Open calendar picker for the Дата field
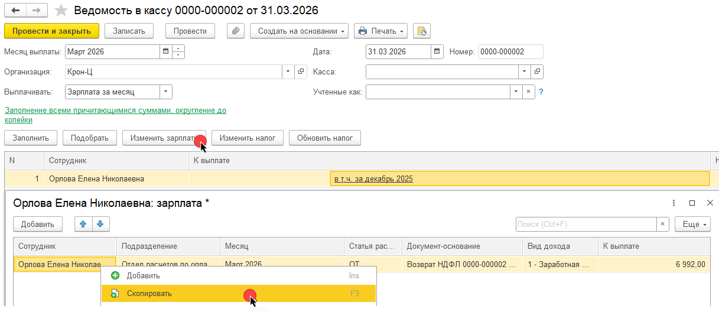The height and width of the screenshot is (312, 719). 437,52
